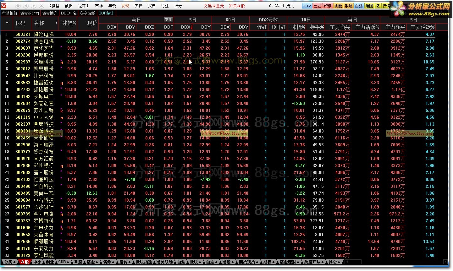Open the 报告 menu
This screenshot has height=271, width=453.
(x=152, y=6)
